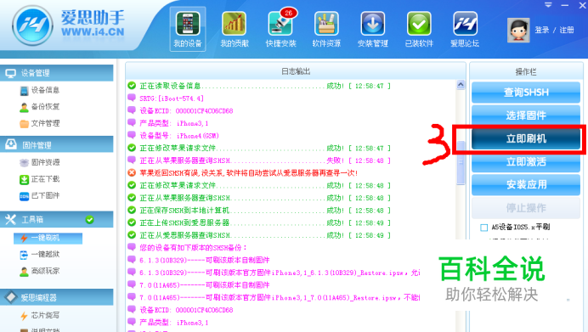Click the 立即刷机 button
This screenshot has height=332, width=588.
coord(526,138)
